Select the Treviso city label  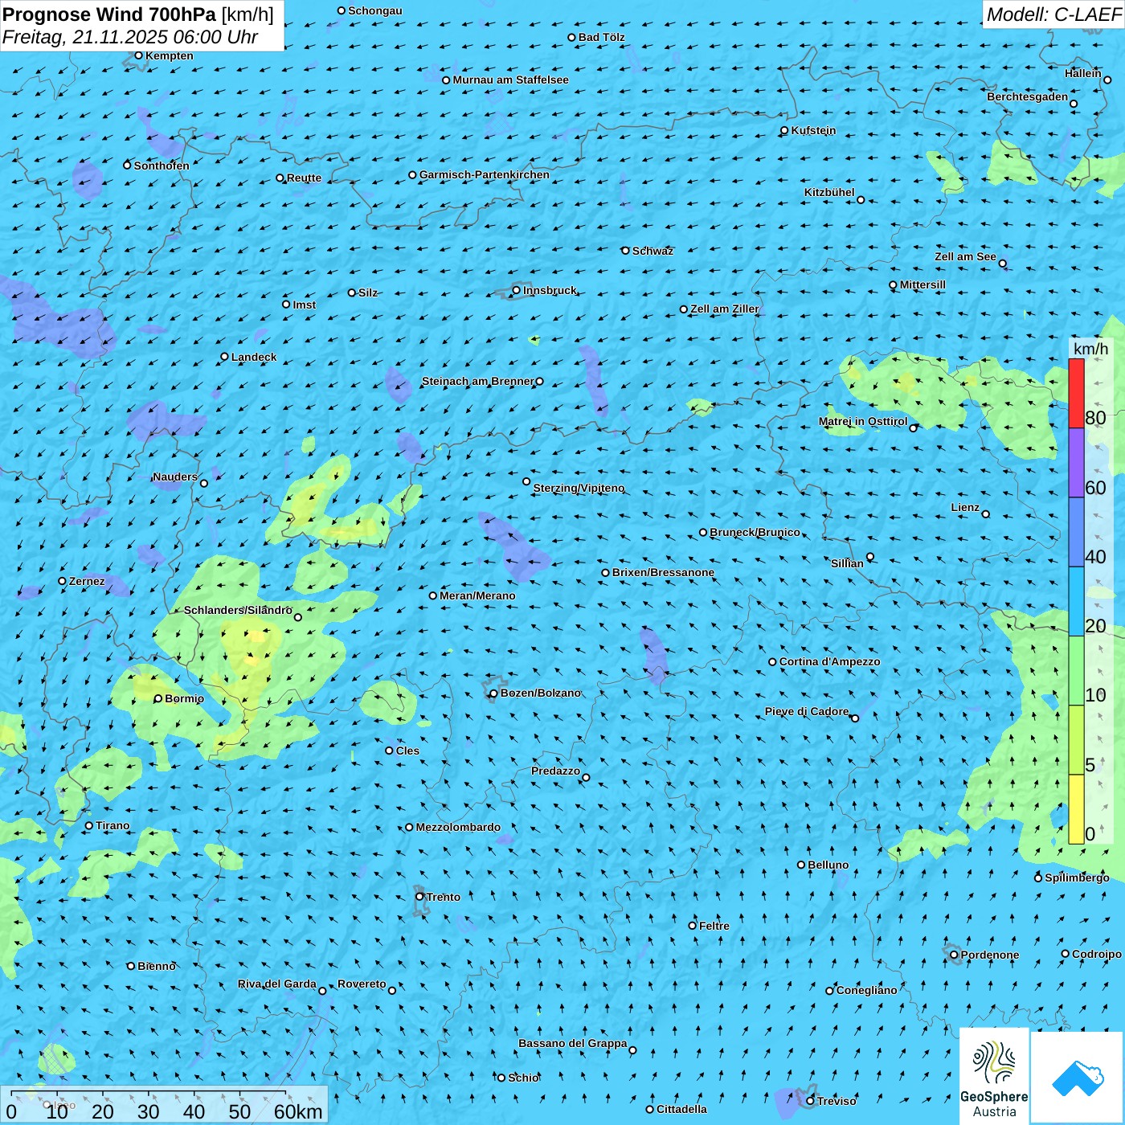837,1101
